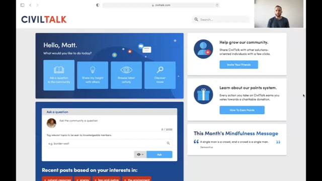
Task: Click the webcam video thumbnail
Action: pos(279,14)
